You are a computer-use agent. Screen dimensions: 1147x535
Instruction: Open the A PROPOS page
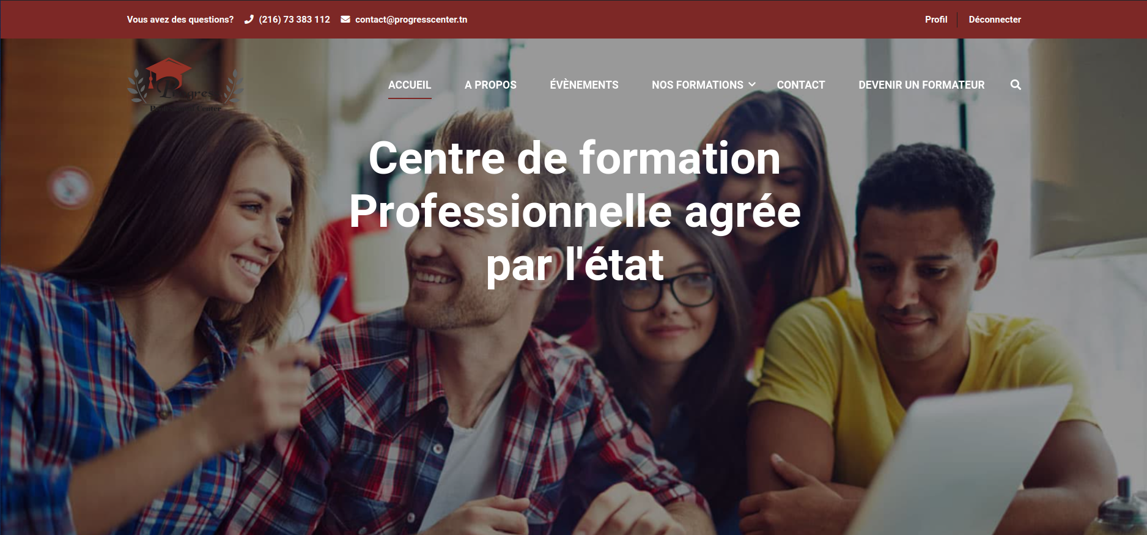click(x=490, y=85)
